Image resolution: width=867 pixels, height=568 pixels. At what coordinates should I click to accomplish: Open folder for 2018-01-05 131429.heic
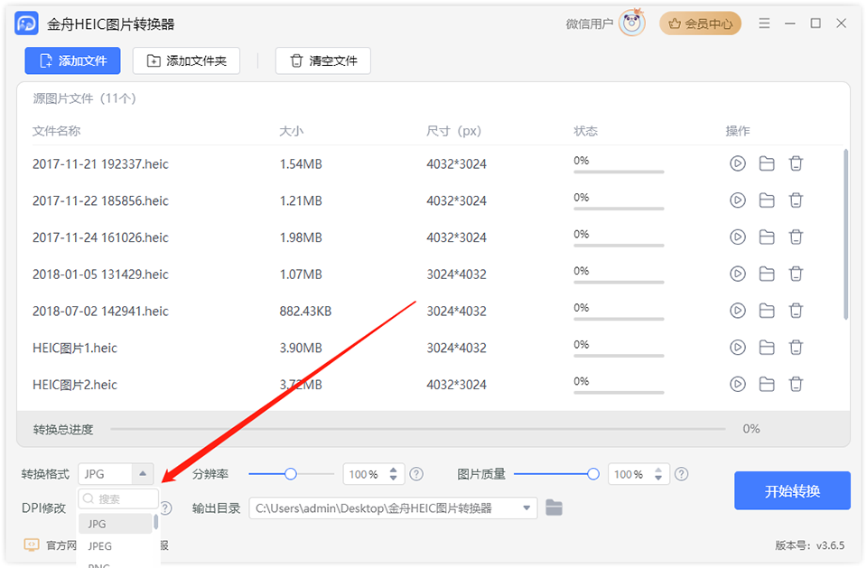point(767,274)
